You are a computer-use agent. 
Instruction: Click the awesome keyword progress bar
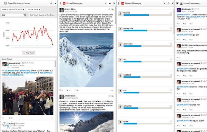tap(148, 46)
